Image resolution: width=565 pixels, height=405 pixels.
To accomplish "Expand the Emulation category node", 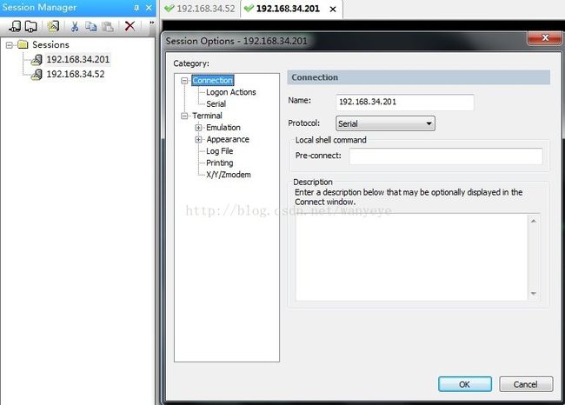I will [x=198, y=128].
